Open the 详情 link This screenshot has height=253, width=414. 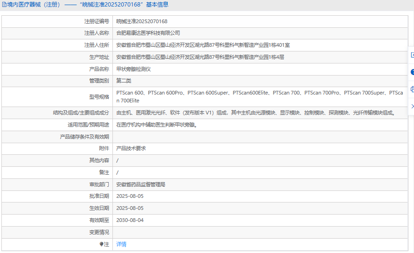[x=121, y=244]
